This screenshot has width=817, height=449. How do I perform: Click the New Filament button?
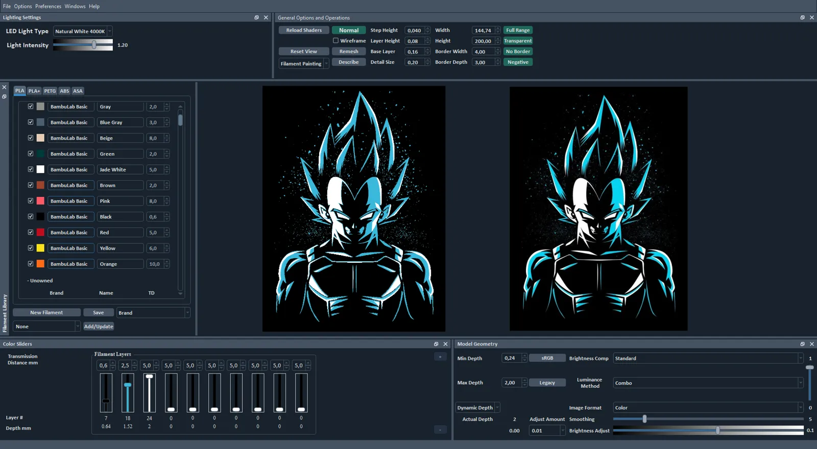click(x=46, y=312)
